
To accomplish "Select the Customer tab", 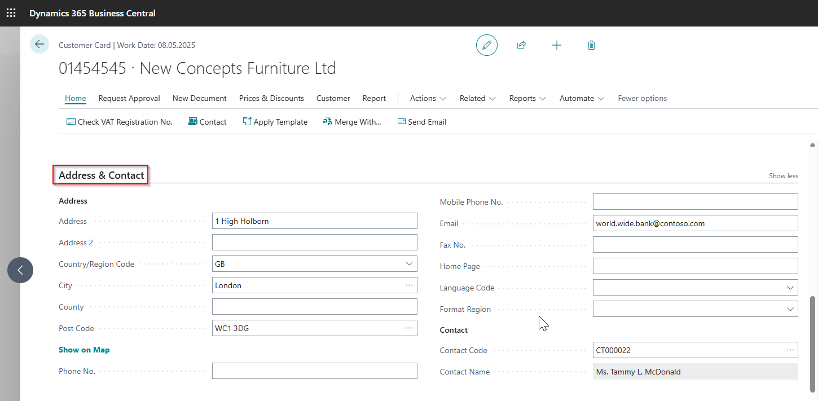I will [333, 98].
